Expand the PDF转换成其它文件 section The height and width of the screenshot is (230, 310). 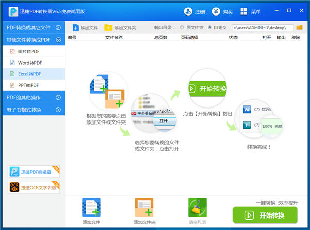[x=34, y=27]
